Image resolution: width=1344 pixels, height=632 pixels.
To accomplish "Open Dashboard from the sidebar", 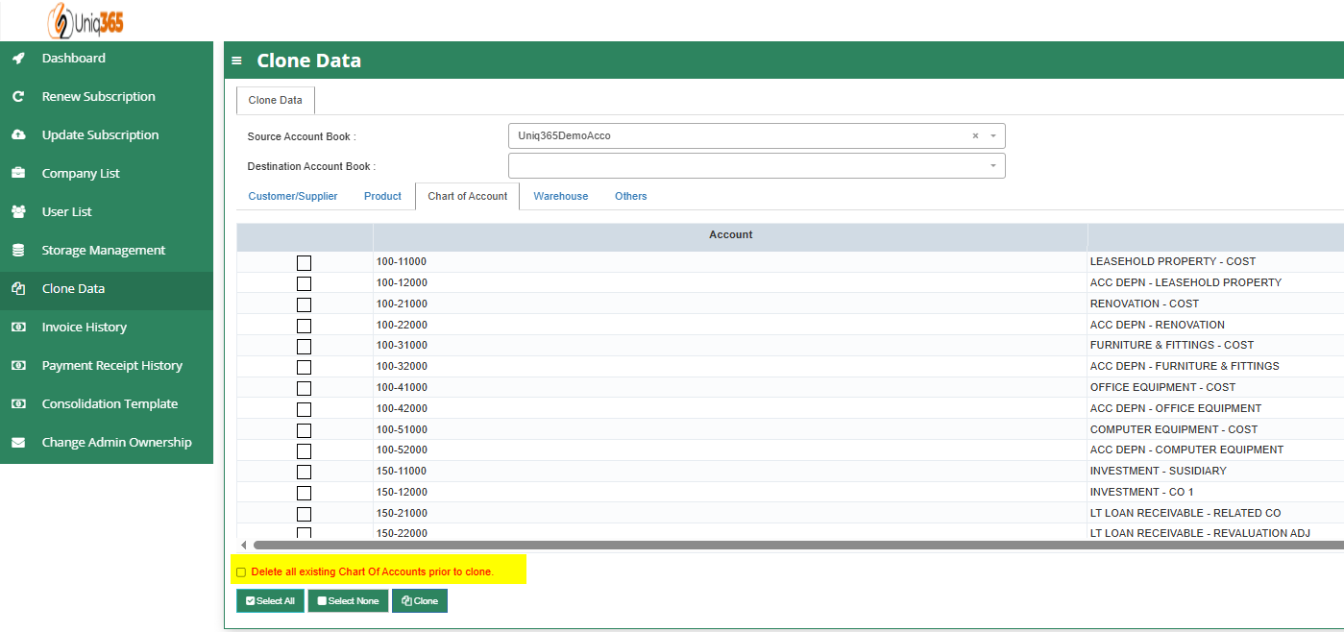I will tap(107, 59).
